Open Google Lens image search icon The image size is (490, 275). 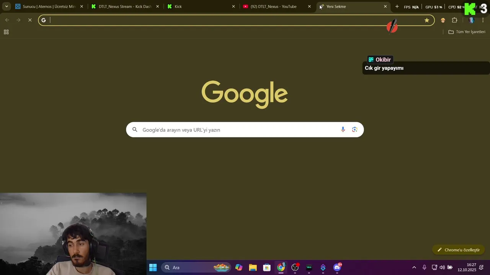click(x=355, y=129)
